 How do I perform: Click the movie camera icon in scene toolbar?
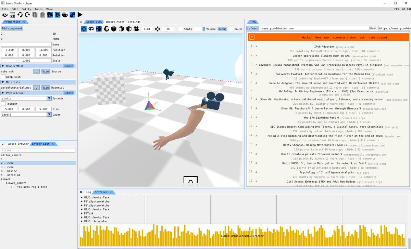coord(136,29)
